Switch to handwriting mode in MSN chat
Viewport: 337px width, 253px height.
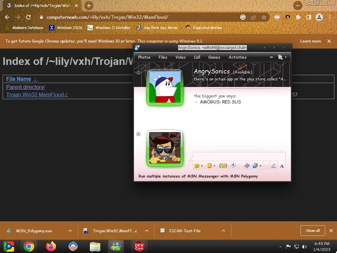(273, 165)
